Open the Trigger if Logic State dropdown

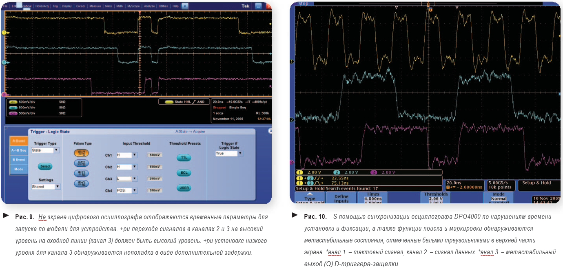click(240, 154)
